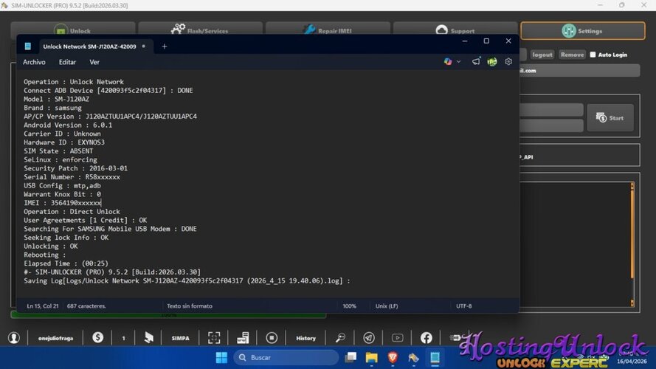Click the email address input field
656x369 pixels.
click(579, 70)
